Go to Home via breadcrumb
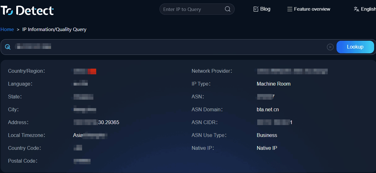The width and height of the screenshot is (376, 173). point(7,29)
